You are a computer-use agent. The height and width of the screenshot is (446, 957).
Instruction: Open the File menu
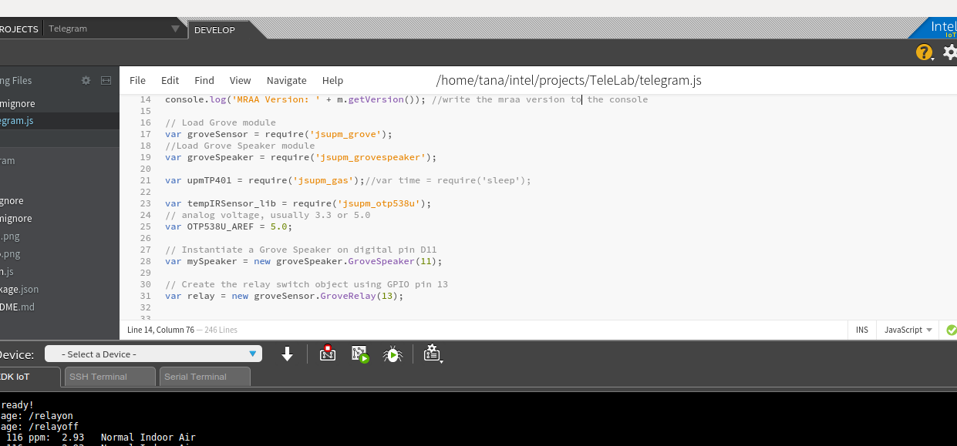tap(137, 80)
